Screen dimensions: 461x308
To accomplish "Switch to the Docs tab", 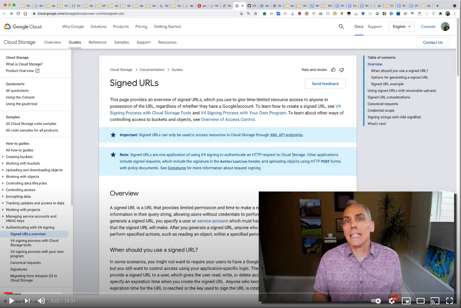I will coord(359,26).
